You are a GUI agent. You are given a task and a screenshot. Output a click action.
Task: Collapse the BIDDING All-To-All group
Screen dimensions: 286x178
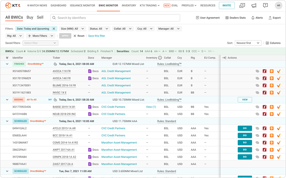(7, 100)
